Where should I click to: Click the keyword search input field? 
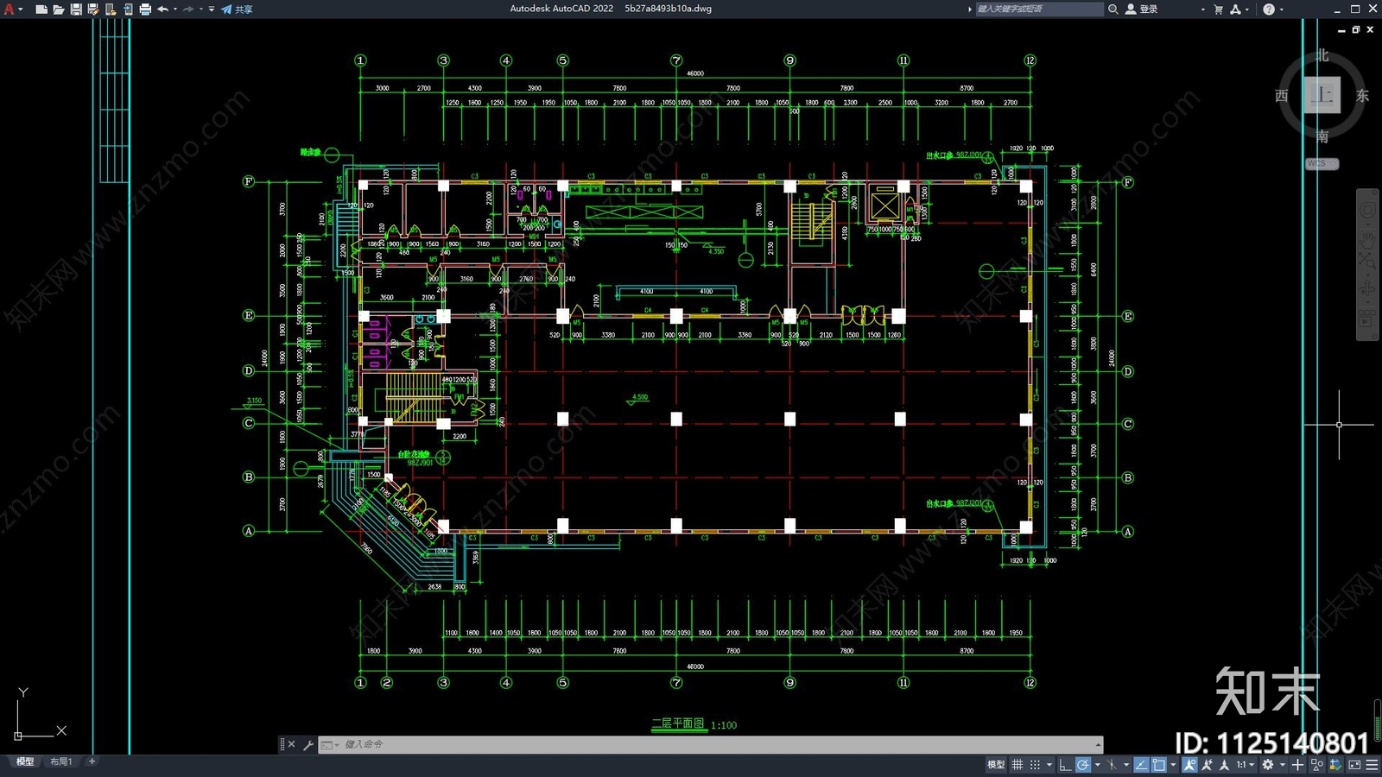tap(1039, 9)
